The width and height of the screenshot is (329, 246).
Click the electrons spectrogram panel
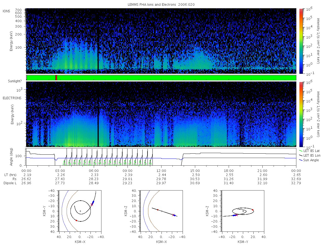(161, 114)
